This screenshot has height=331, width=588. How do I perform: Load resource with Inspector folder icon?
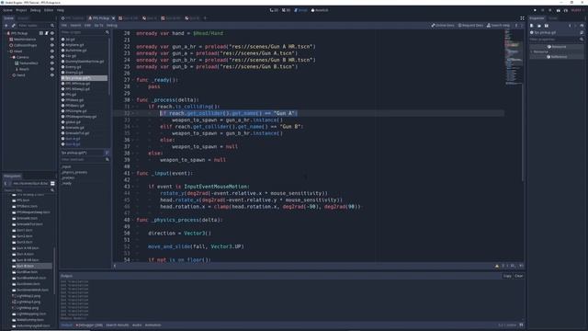(539, 26)
